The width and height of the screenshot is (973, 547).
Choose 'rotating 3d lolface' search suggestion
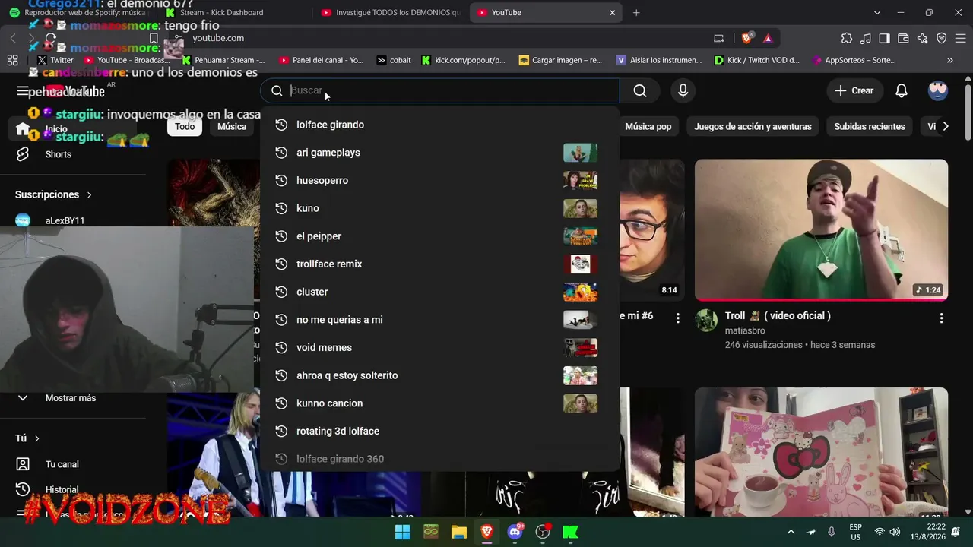click(439, 432)
